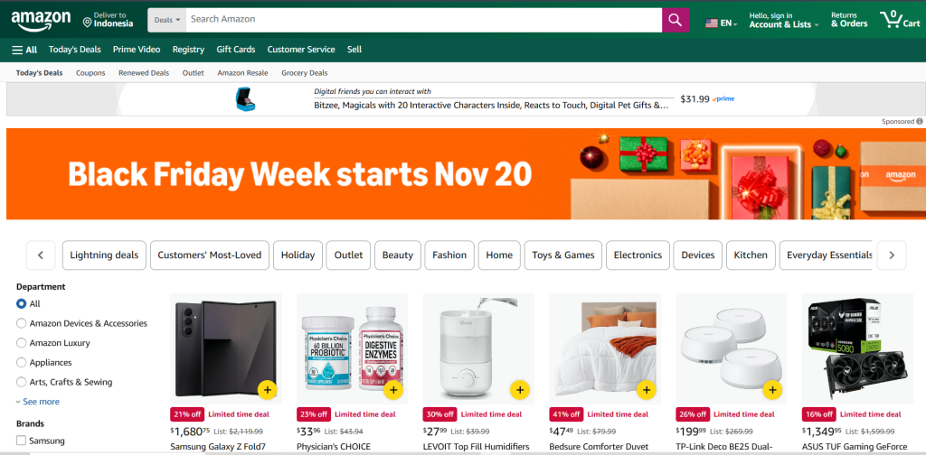Add LEVOIT humidifier using yellow plus icon
The width and height of the screenshot is (926, 455).
coord(520,390)
